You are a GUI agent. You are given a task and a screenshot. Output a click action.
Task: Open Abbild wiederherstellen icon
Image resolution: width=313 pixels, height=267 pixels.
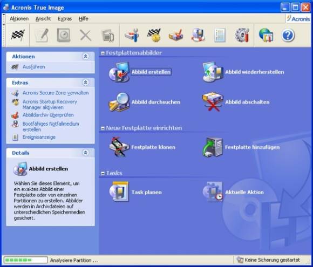point(213,72)
